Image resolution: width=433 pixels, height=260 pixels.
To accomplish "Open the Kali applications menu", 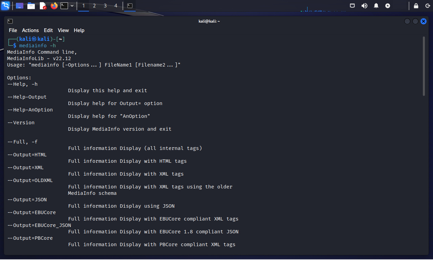I will click(x=5, y=6).
